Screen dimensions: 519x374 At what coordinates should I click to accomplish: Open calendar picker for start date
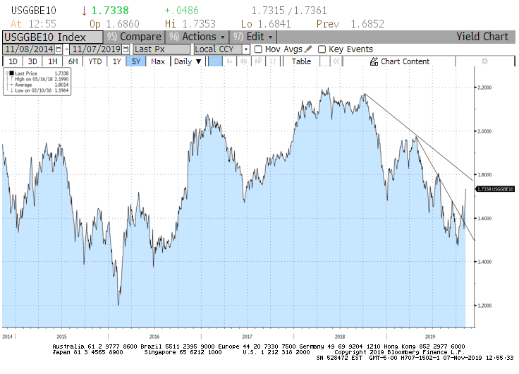pos(59,49)
